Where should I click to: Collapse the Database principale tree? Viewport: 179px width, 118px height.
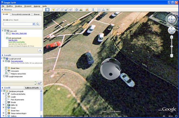2,91
